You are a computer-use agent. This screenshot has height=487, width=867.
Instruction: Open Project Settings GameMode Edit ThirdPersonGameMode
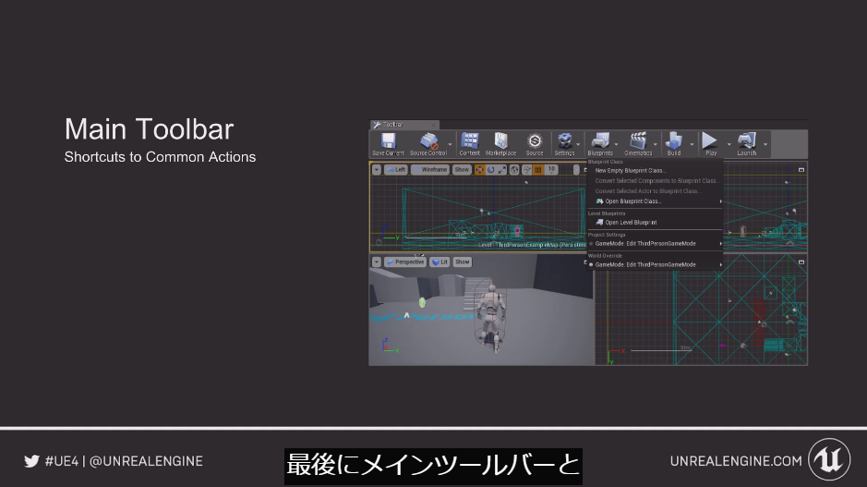656,244
